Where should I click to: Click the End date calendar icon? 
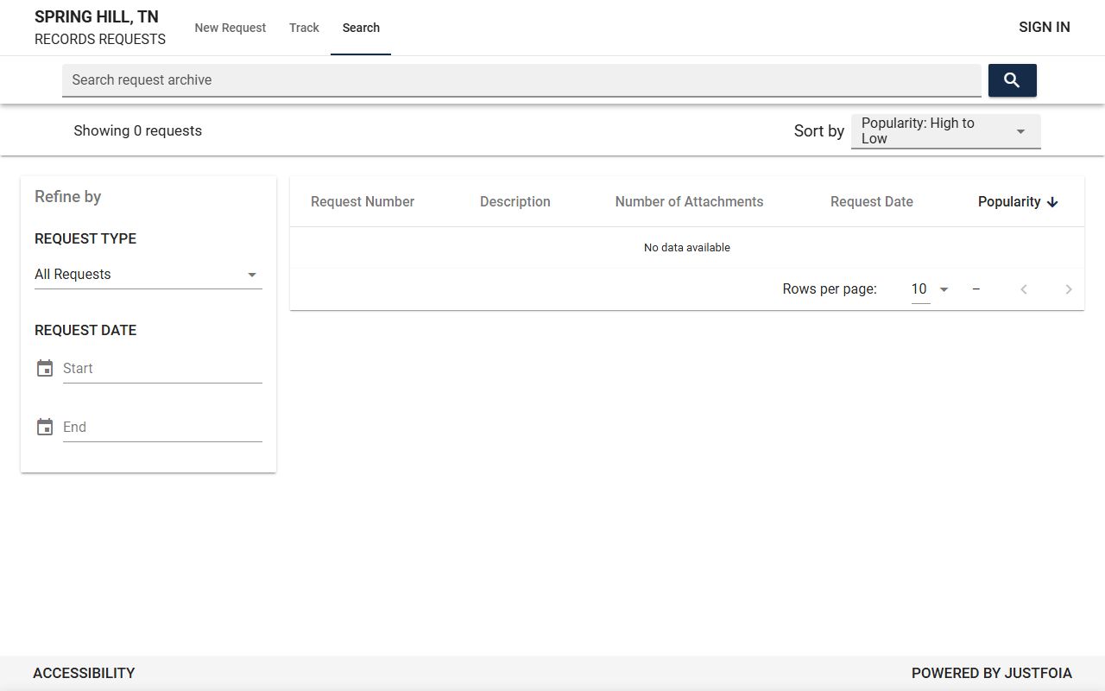(x=45, y=428)
